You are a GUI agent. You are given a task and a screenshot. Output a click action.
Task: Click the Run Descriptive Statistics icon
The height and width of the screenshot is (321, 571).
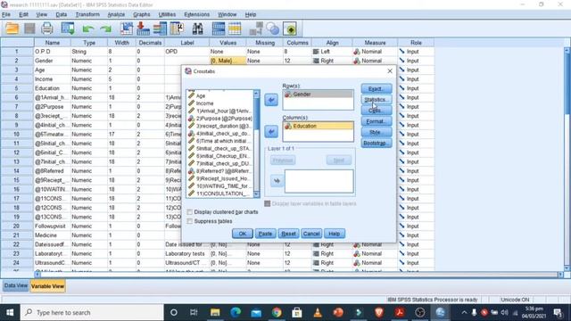(177, 29)
